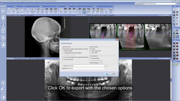Screen dimensions: 180x101
Task: Select CD or DVD radio
Action: pyautogui.click(x=91, y=53)
